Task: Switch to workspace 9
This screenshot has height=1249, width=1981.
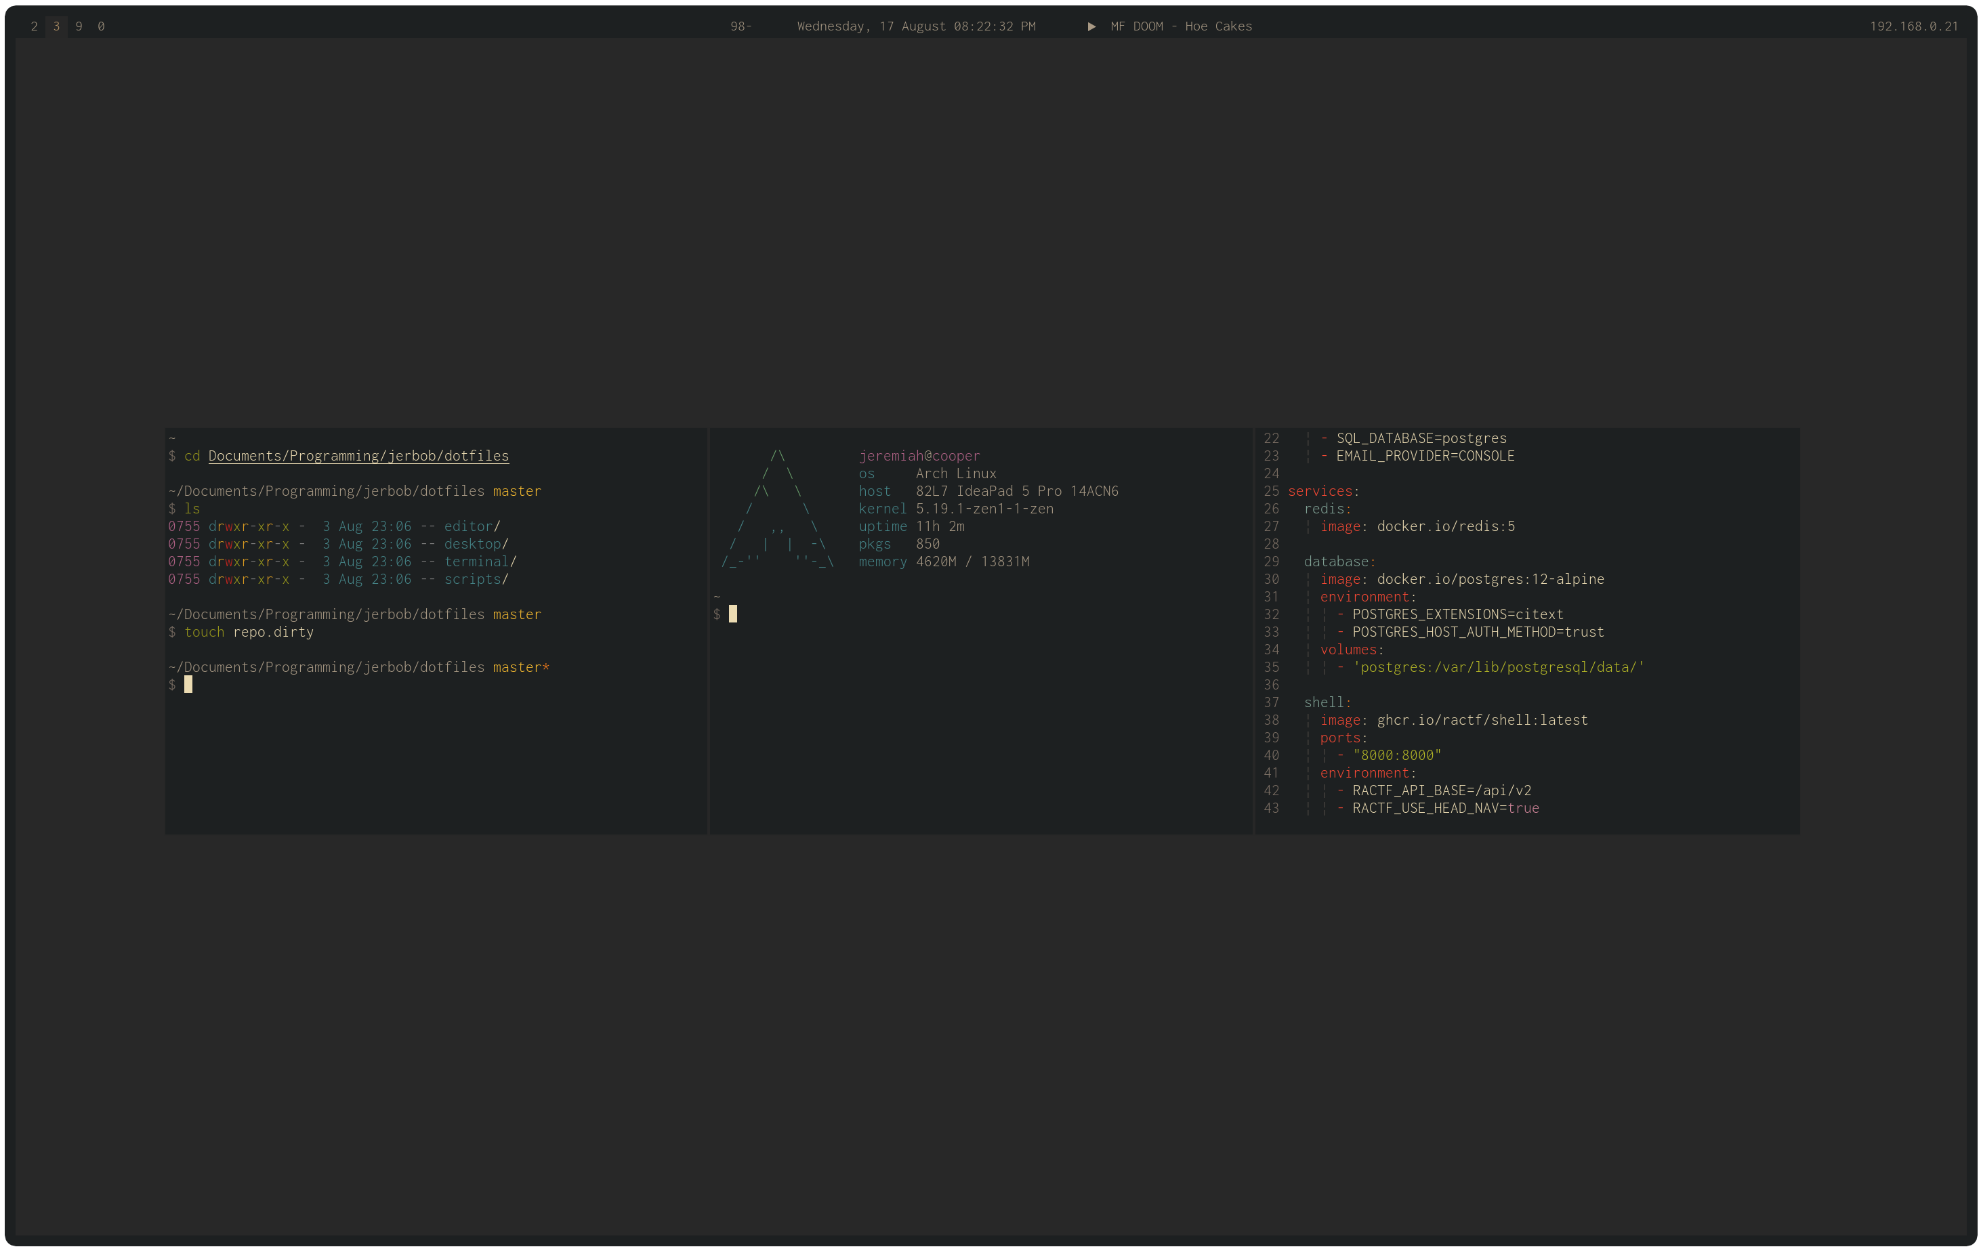Action: [79, 26]
